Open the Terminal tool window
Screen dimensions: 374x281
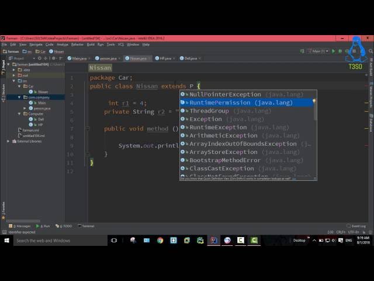pyautogui.click(x=86, y=226)
